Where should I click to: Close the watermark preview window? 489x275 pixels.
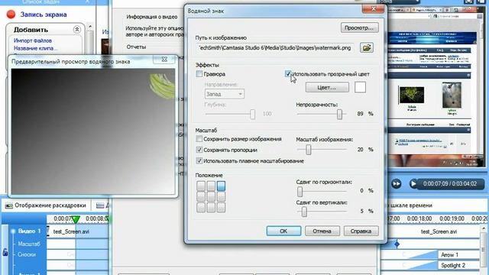[x=164, y=60]
